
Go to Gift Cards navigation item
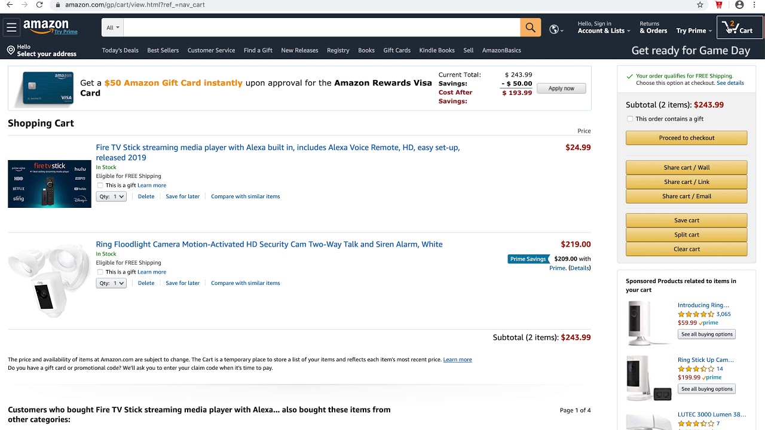point(397,50)
